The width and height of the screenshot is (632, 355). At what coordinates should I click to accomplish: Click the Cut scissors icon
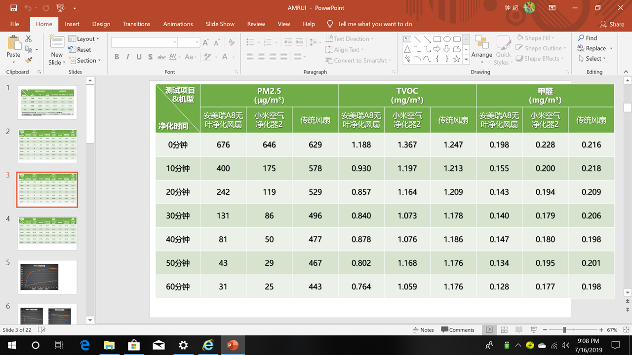click(x=29, y=38)
